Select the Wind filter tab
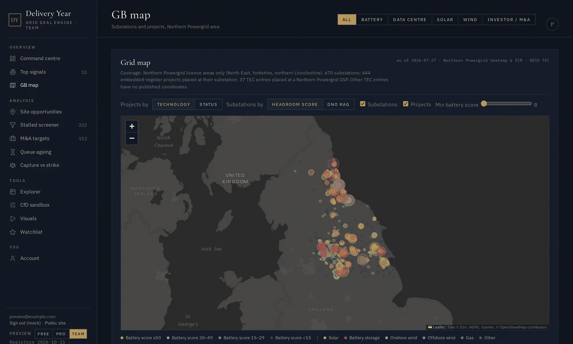 pyautogui.click(x=470, y=20)
